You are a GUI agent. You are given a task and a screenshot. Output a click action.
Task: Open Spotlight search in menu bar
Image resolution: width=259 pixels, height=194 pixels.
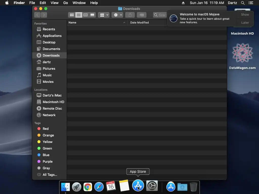[243, 3]
